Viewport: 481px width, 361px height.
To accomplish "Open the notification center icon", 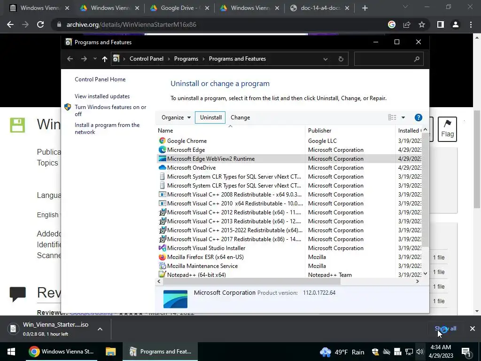I will [466, 352].
